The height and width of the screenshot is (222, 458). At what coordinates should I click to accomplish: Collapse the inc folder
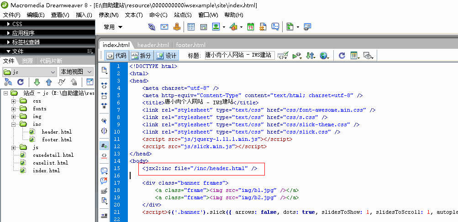click(x=13, y=124)
